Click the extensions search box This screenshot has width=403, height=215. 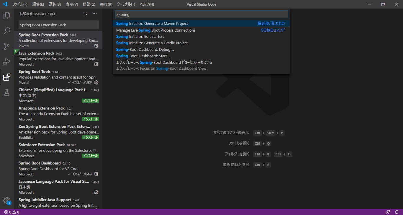59,25
